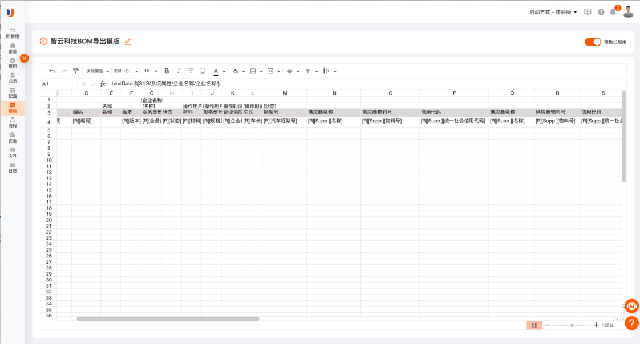640x344 pixels.
Task: Click the text wrap icon
Action: click(x=326, y=71)
